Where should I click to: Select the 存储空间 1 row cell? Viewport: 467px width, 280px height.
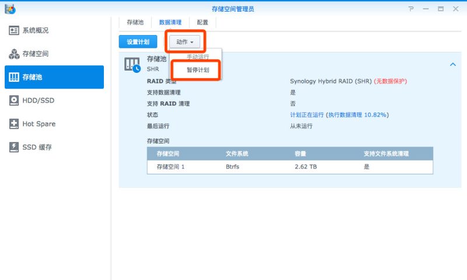170,167
